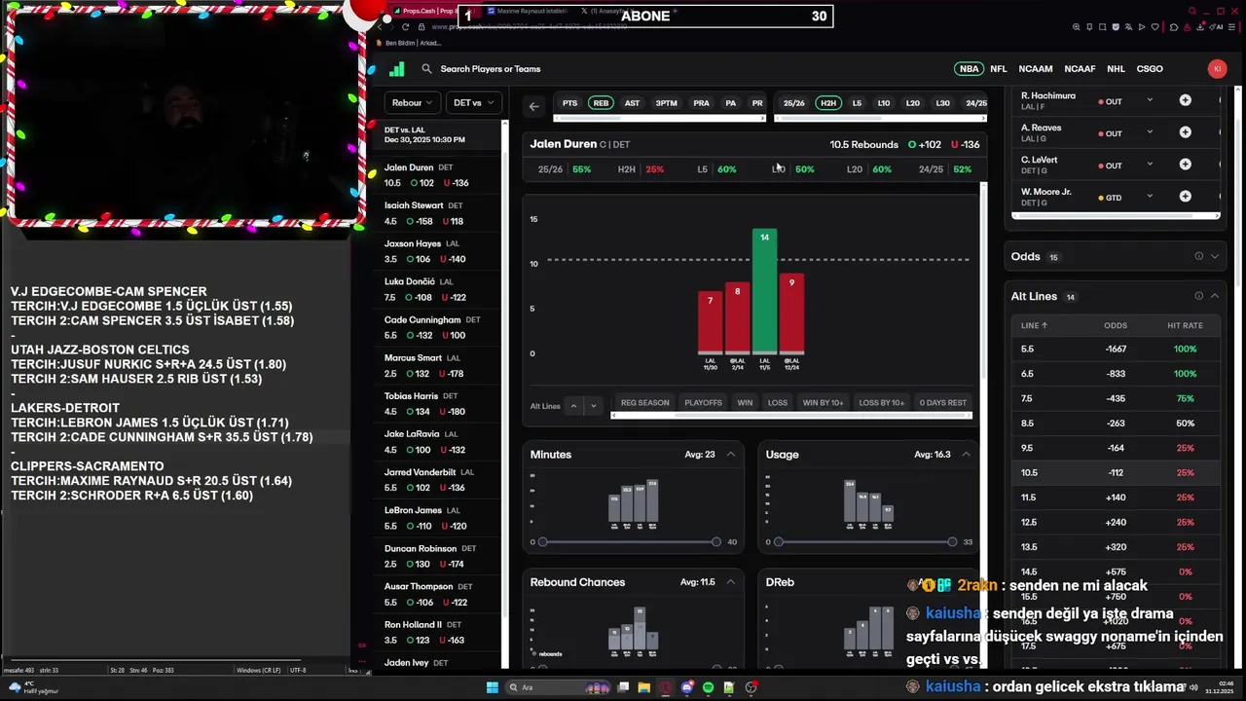Viewport: 1246px width, 701px height.
Task: Click the Usage slider left handle
Action: [778, 541]
